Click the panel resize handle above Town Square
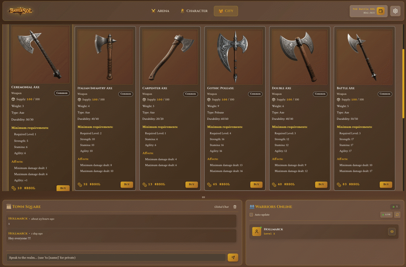This screenshot has width=406, height=267. point(203,197)
